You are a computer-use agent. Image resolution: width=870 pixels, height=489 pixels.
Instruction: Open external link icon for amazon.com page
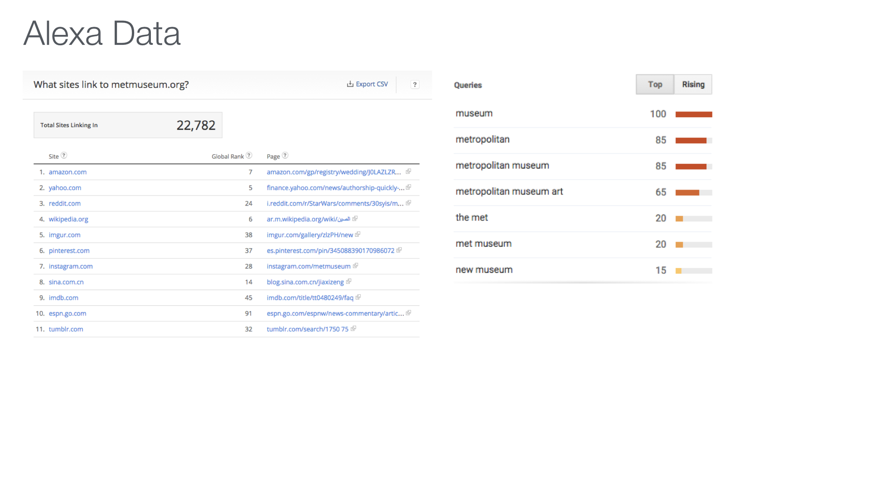[x=408, y=171]
